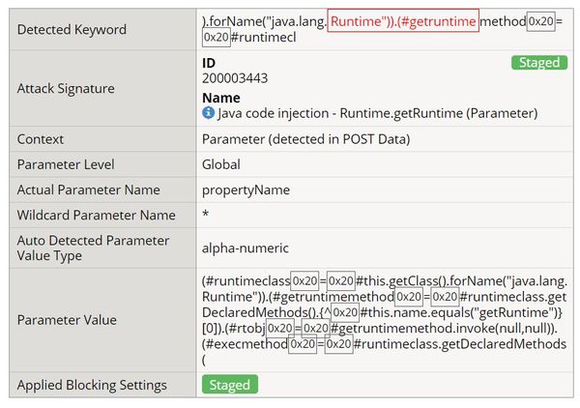The width and height of the screenshot is (580, 408).
Task: Click the asterisk wildcard parameter name value
Action: [x=206, y=216]
